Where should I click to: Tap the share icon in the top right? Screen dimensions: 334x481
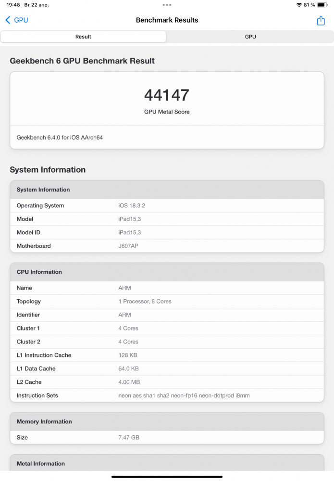[321, 21]
